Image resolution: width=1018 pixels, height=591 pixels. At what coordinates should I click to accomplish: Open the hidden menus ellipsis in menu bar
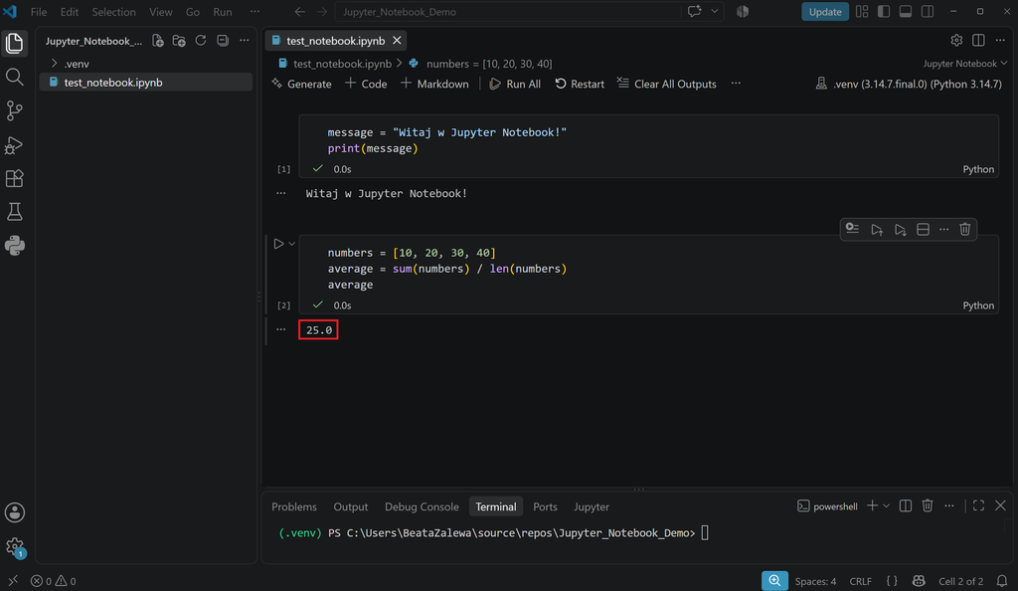[254, 12]
